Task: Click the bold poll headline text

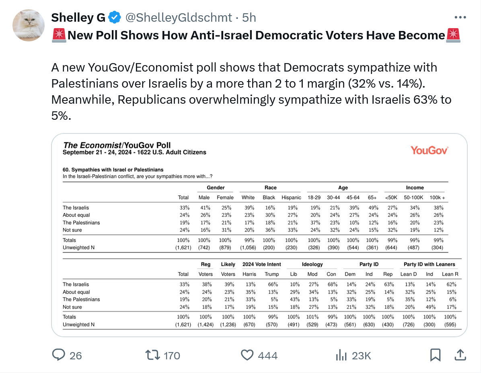Action: click(256, 36)
